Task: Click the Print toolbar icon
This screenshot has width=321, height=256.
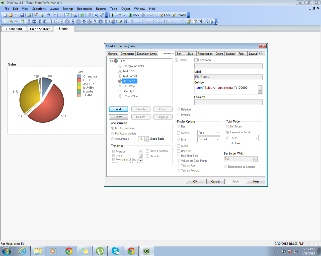Action: tap(29, 15)
